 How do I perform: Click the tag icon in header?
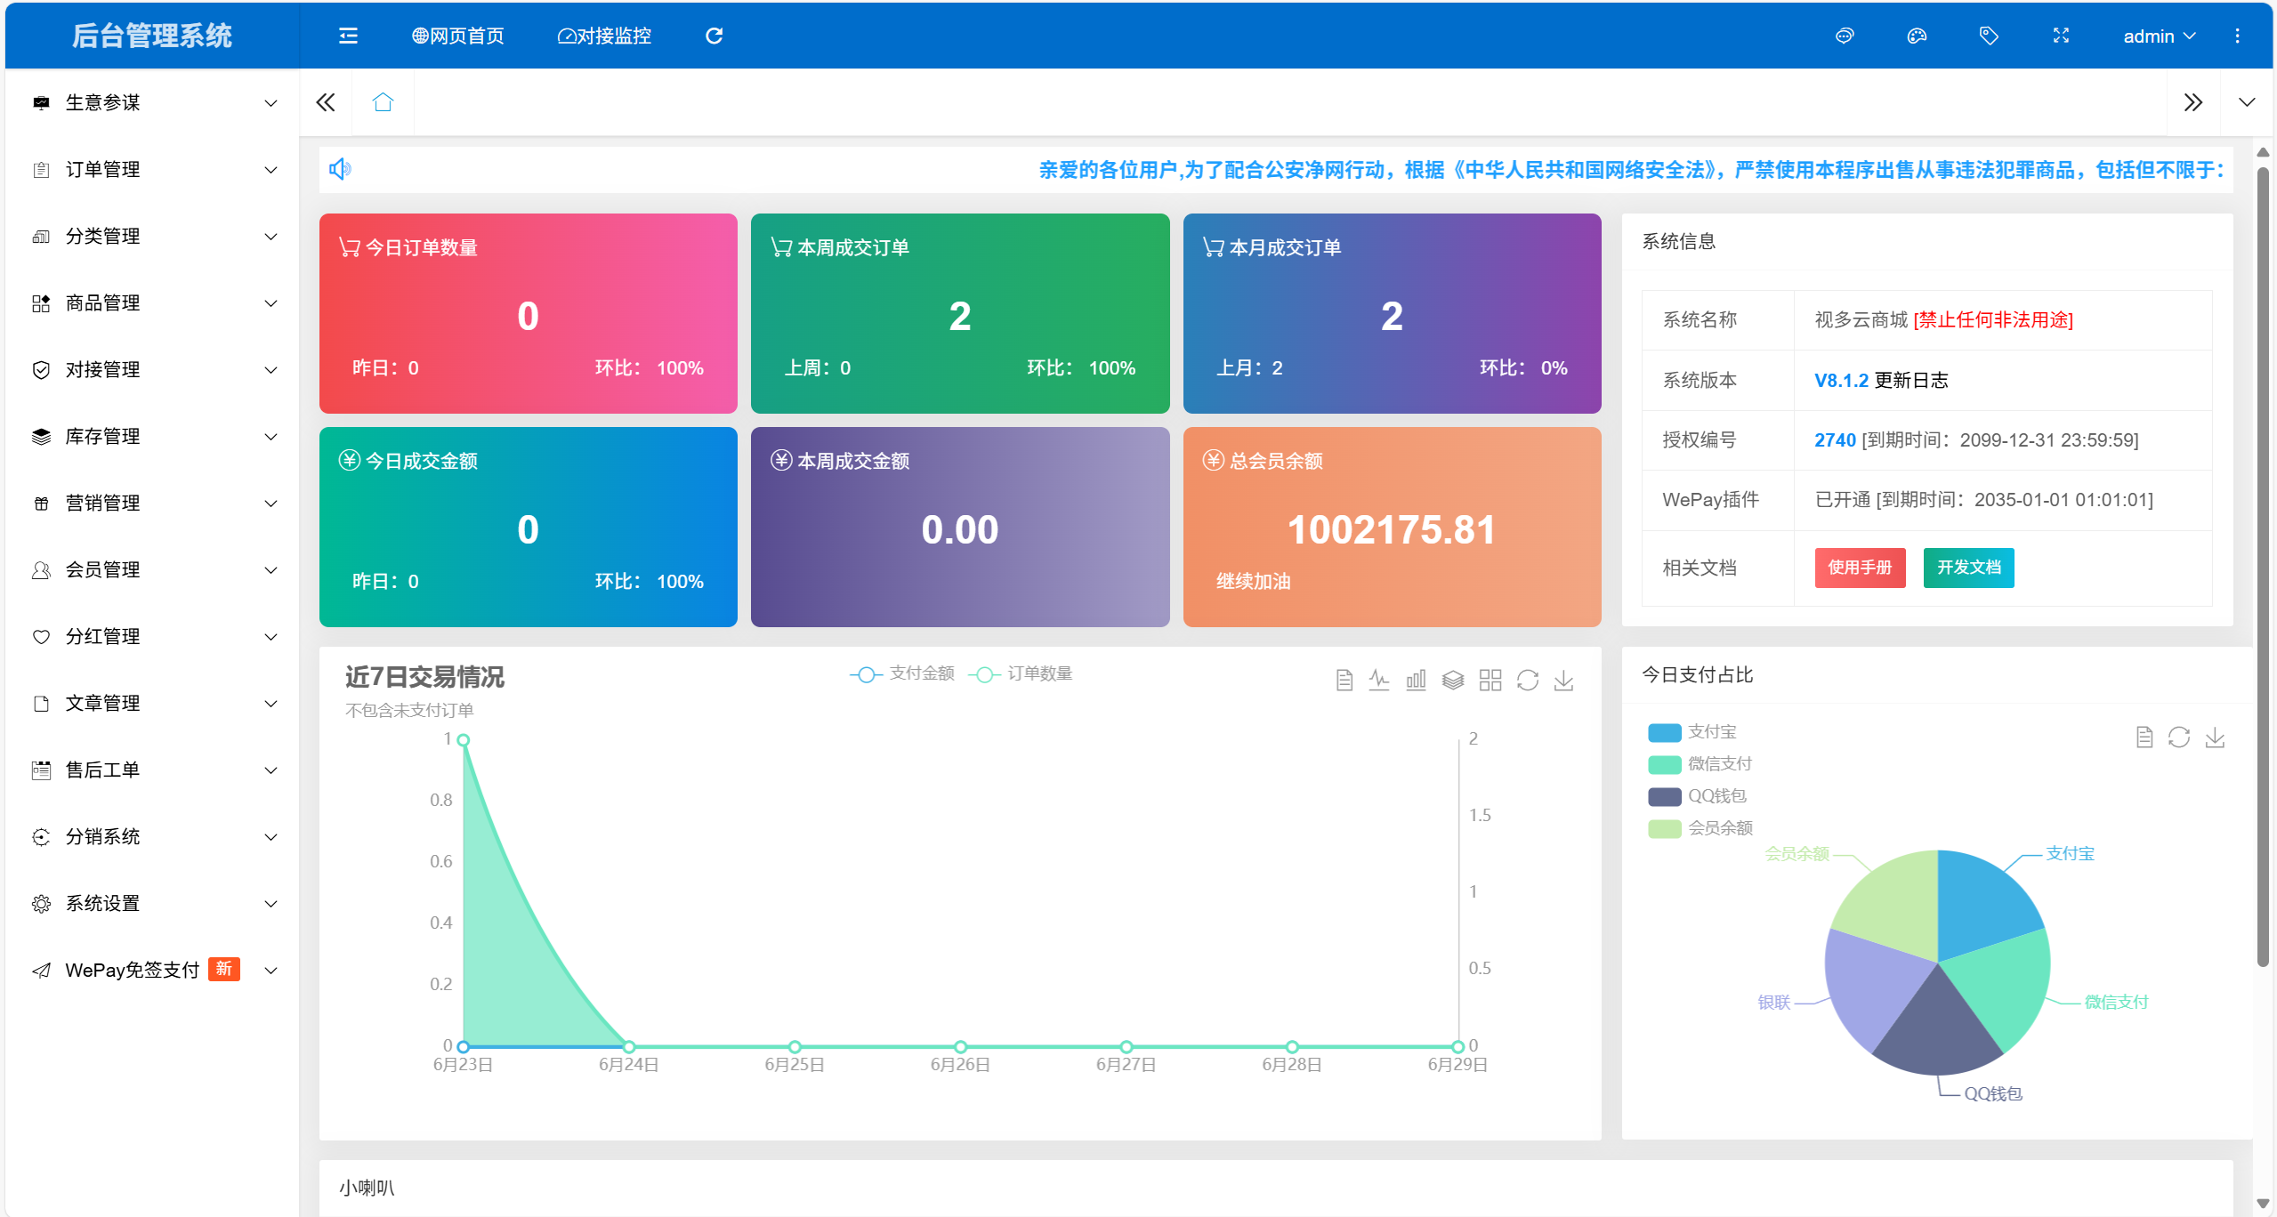[1989, 36]
